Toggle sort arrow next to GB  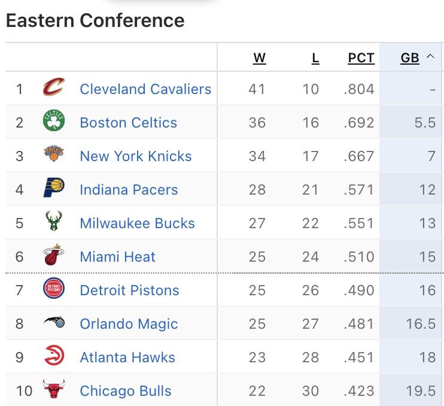click(x=430, y=56)
